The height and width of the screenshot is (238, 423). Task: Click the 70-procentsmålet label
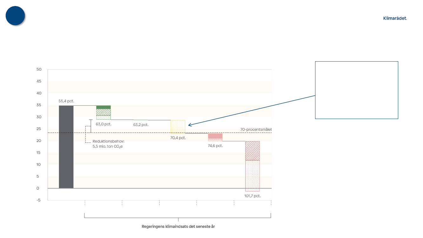pyautogui.click(x=256, y=129)
